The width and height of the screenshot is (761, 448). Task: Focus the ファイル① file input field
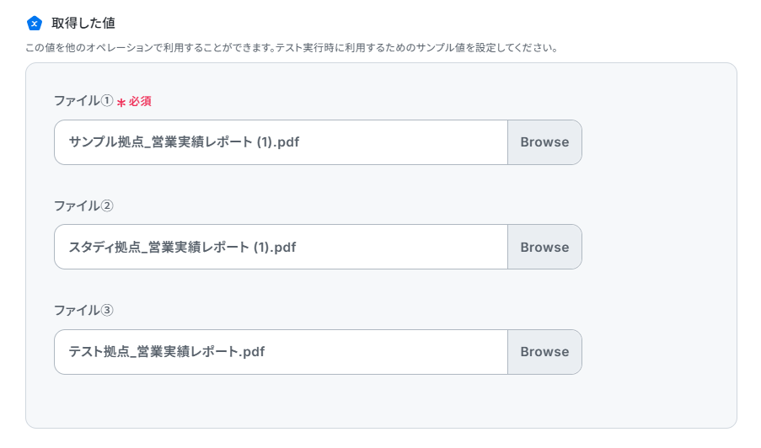(281, 142)
